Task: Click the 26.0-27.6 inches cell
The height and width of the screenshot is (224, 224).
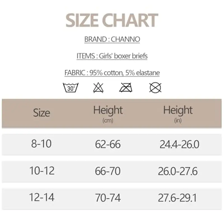Action: click(x=178, y=171)
